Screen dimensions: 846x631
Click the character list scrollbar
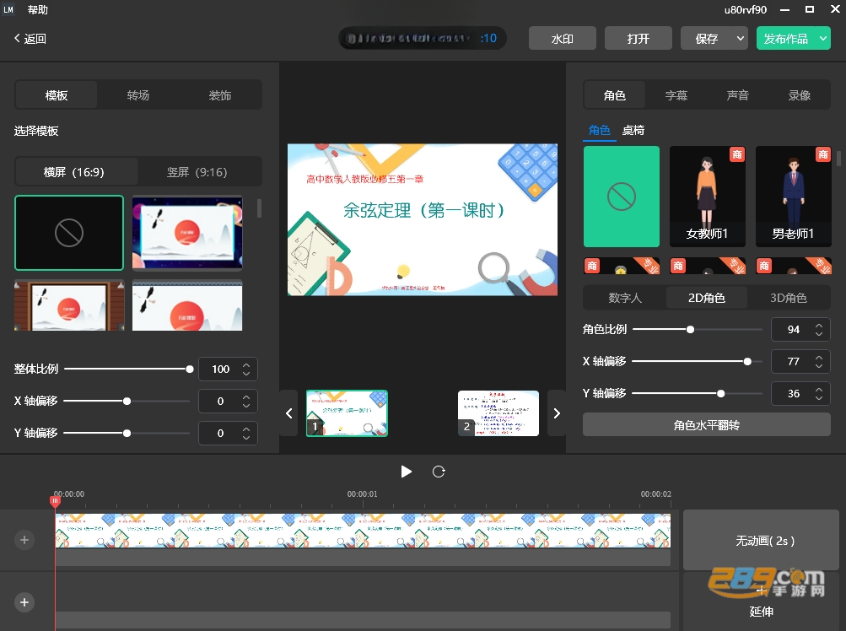point(838,159)
